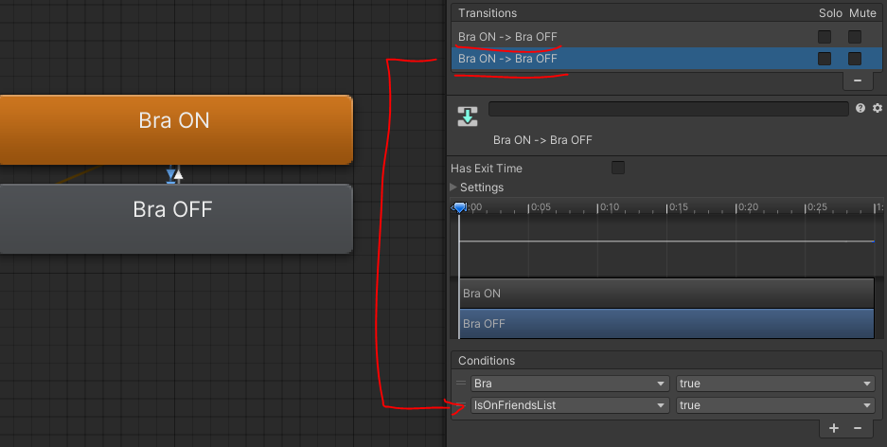
Task: Open the help icon for transition
Action: tap(860, 108)
